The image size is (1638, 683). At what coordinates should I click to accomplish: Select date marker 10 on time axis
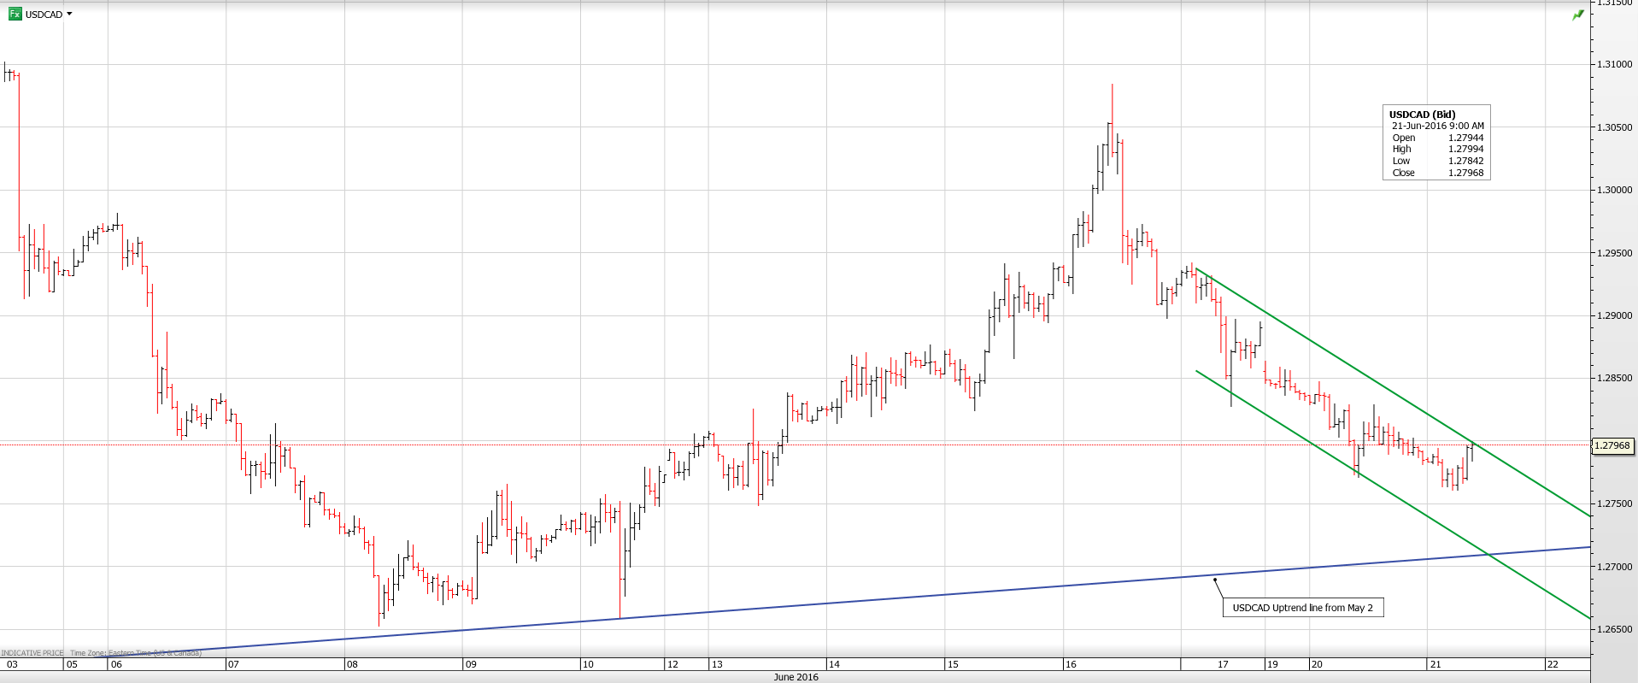pyautogui.click(x=588, y=664)
